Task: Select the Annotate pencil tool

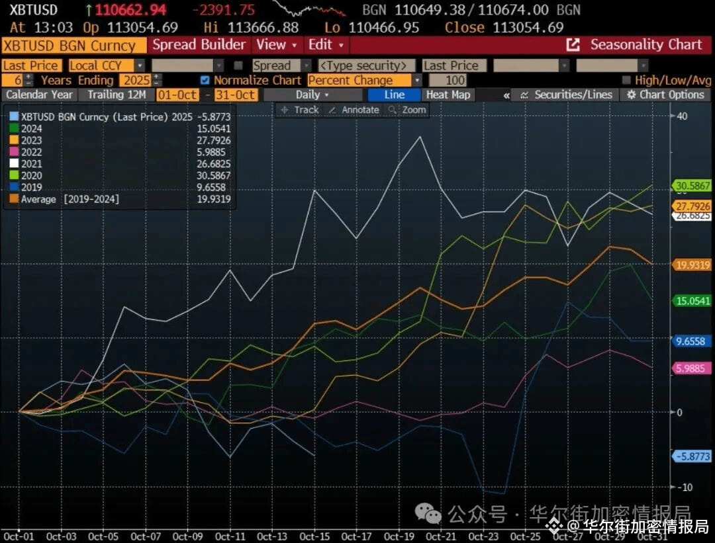Action: (x=354, y=110)
